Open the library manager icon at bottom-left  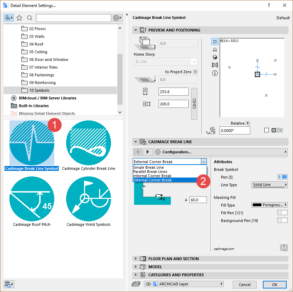coord(8,284)
